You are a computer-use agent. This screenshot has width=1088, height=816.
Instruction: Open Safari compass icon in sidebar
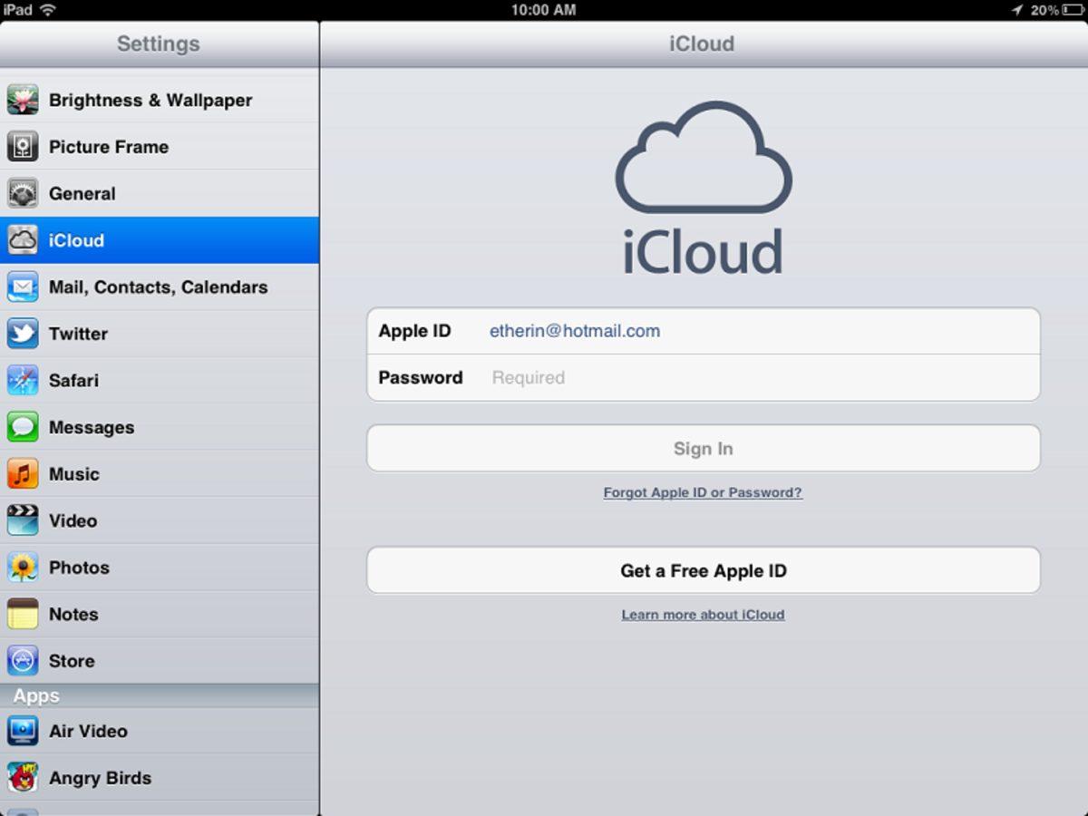coord(23,381)
